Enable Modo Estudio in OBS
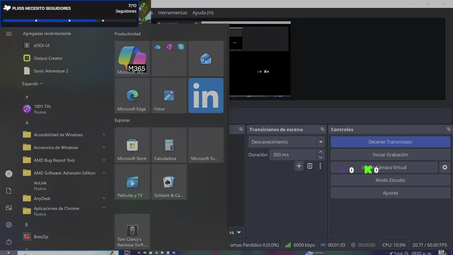The height and width of the screenshot is (255, 453). pos(390,180)
